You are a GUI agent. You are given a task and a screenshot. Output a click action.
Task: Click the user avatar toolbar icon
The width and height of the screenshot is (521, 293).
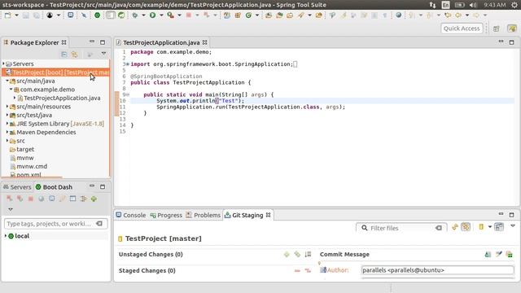pos(50,15)
